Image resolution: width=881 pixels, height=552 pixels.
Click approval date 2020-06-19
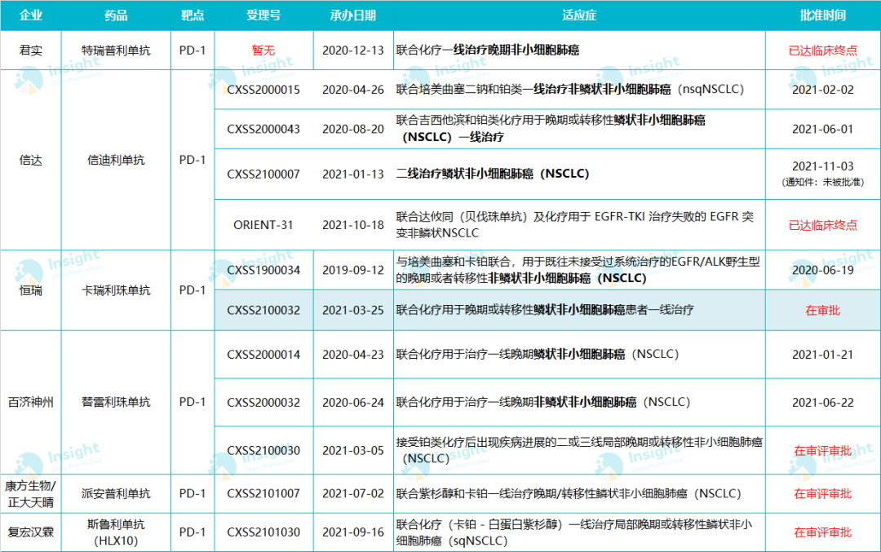tap(822, 270)
